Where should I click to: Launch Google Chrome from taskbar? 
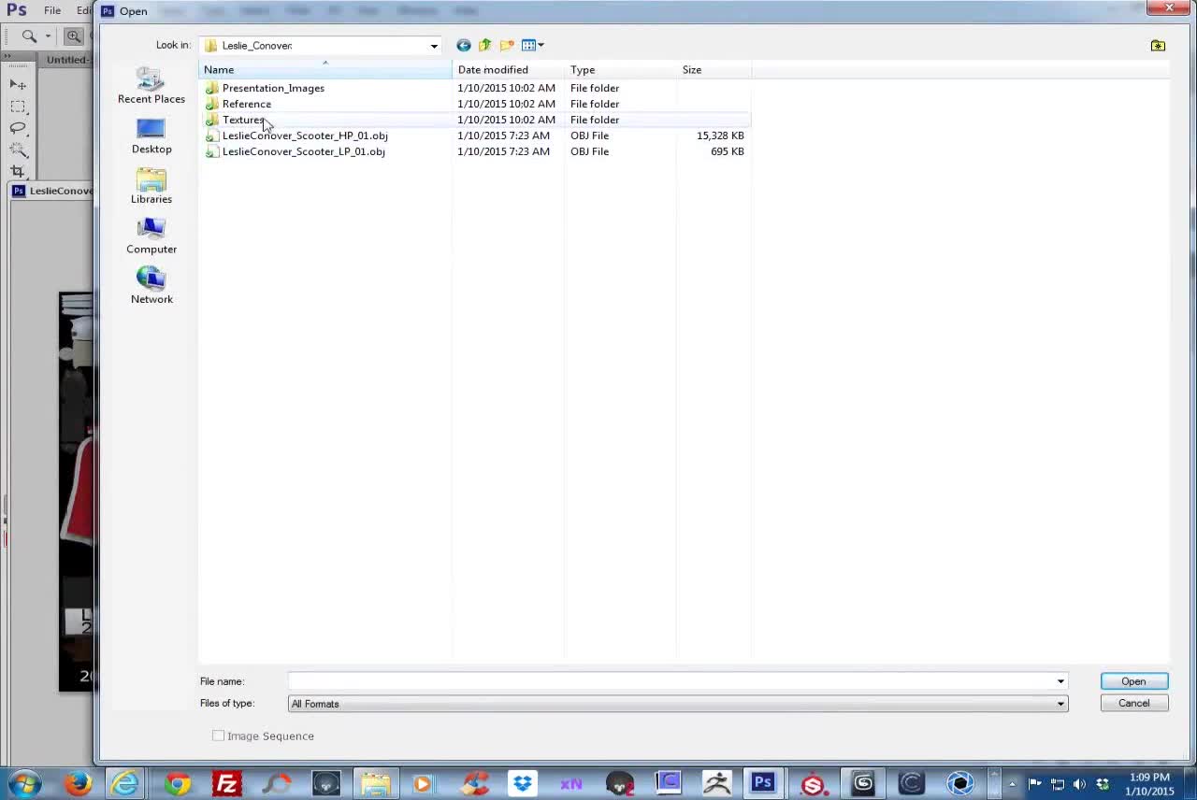pyautogui.click(x=177, y=783)
